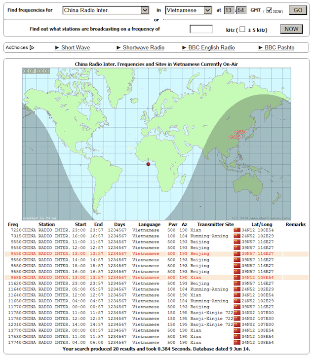Click the ×9550 marker on the map
Screen dimensions: 316x356
coord(240,132)
